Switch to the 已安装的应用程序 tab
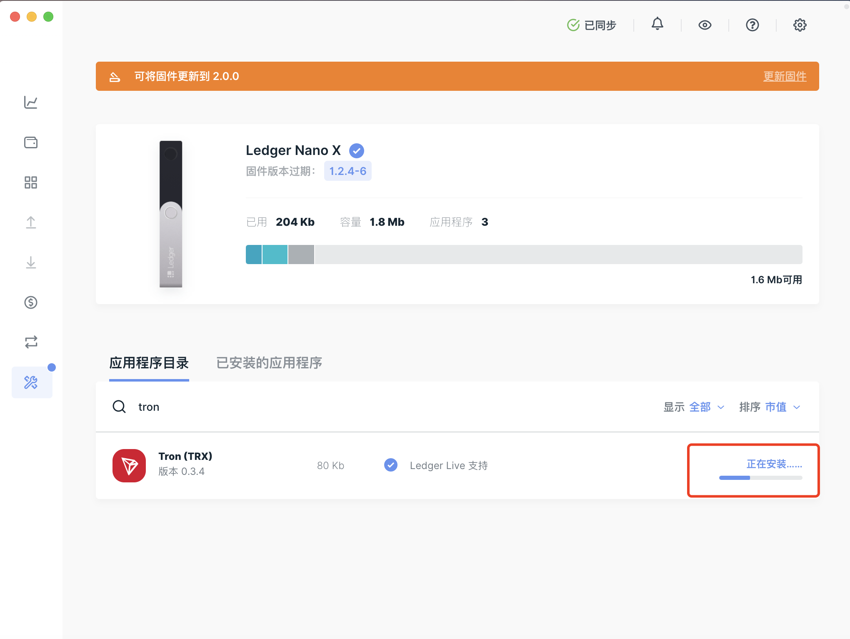Image resolution: width=850 pixels, height=639 pixels. pyautogui.click(x=269, y=363)
